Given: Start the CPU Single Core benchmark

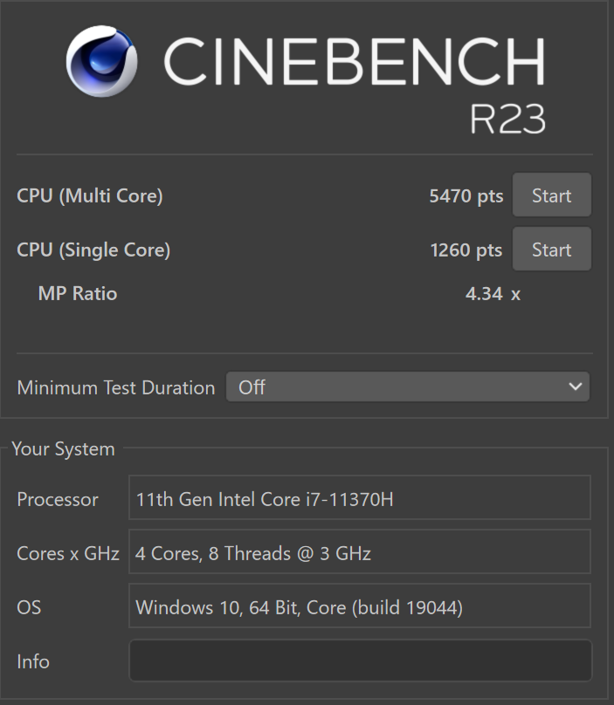Looking at the screenshot, I should click(551, 249).
